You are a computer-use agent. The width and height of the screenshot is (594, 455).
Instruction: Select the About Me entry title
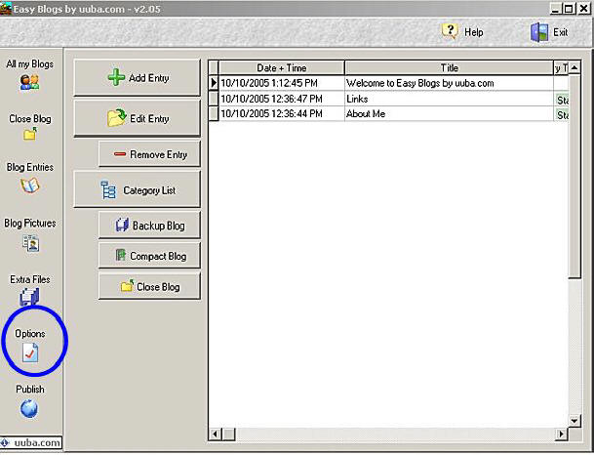pos(366,113)
